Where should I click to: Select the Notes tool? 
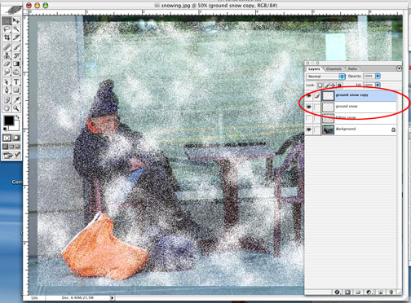pos(7,99)
